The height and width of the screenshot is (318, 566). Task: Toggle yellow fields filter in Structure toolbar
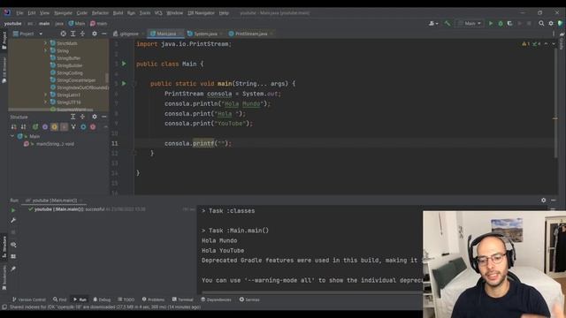[x=54, y=127]
